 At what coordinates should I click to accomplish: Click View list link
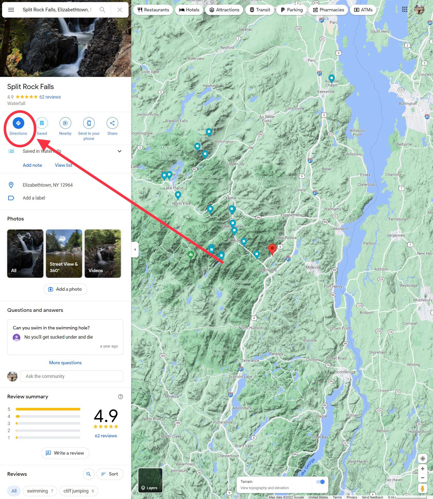tap(64, 165)
